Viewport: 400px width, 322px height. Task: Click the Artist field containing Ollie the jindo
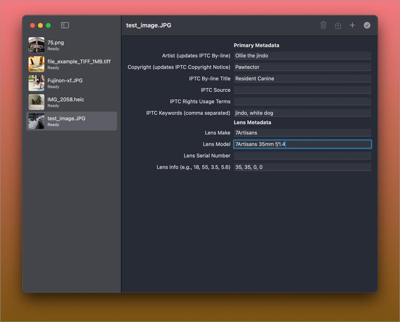302,56
